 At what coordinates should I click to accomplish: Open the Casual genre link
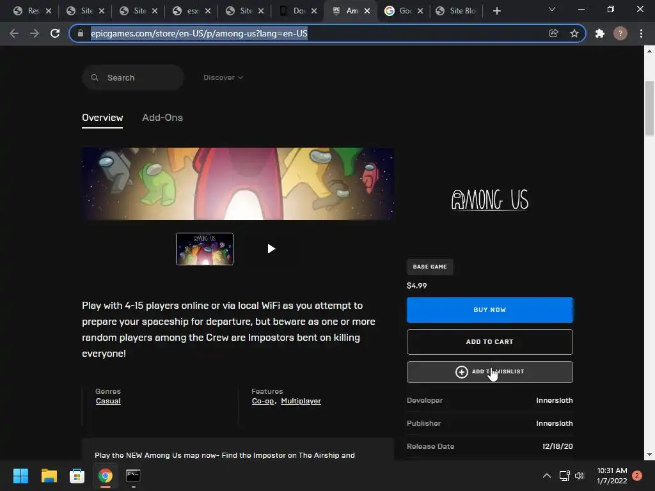pos(108,401)
